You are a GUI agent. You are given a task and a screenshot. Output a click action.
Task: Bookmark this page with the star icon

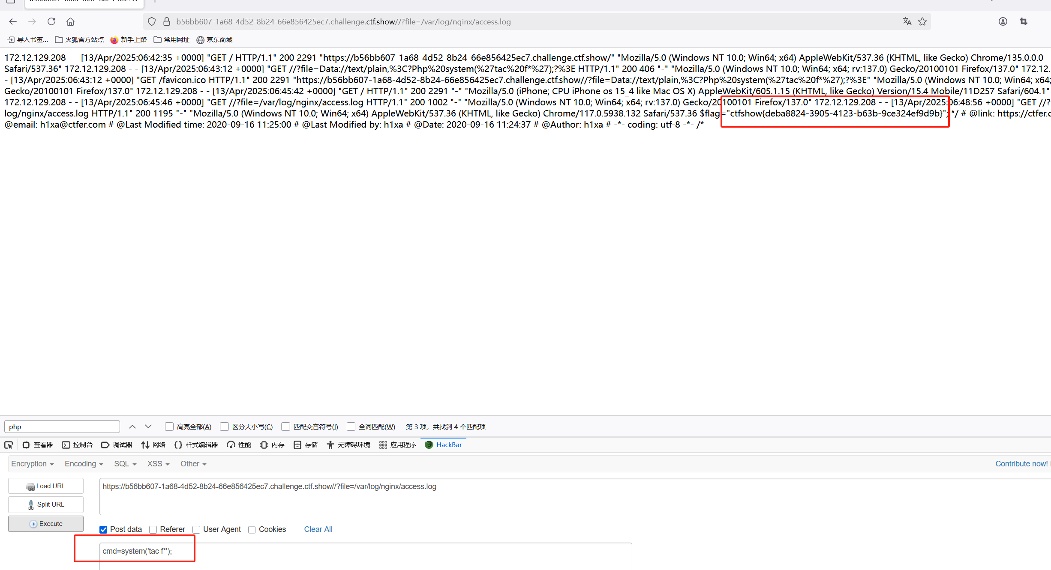[x=922, y=21]
